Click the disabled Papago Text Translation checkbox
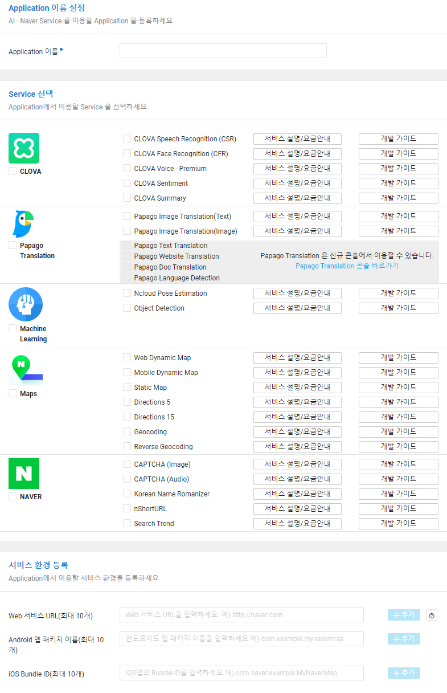 pos(127,246)
